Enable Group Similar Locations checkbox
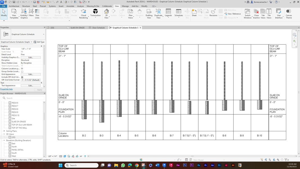This screenshot has height=169, width=300. 22,72
